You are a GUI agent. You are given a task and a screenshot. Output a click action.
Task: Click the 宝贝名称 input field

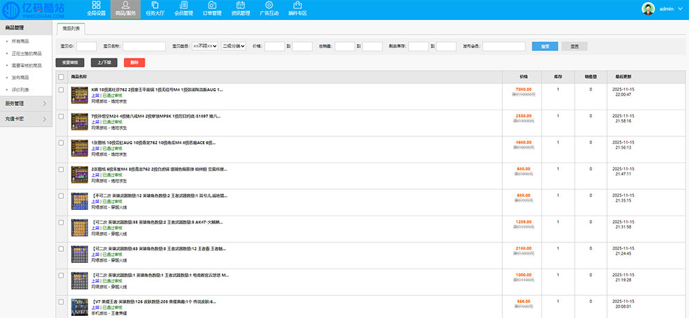coord(144,46)
